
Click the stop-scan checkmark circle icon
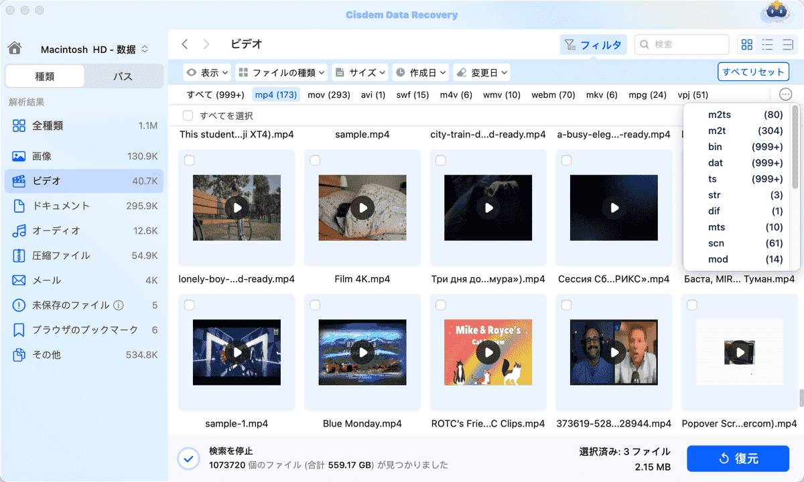188,459
